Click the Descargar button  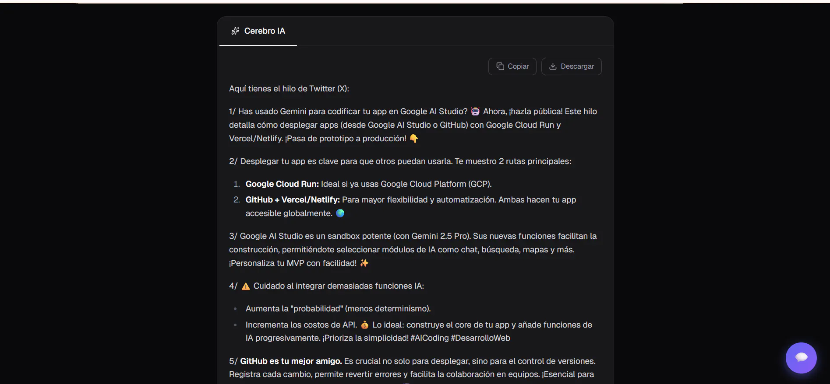tap(572, 66)
